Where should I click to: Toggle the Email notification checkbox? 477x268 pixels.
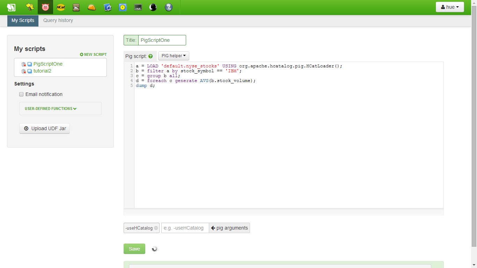tap(21, 94)
